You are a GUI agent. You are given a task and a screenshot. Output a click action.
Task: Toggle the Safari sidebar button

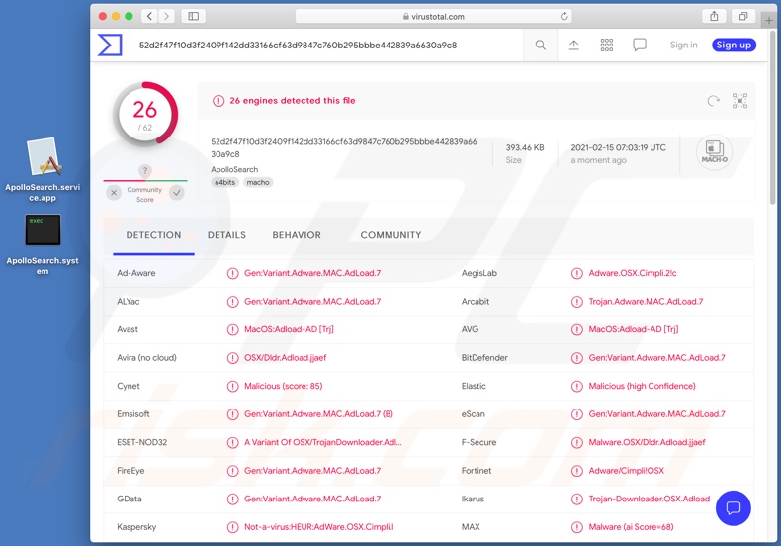(x=194, y=16)
